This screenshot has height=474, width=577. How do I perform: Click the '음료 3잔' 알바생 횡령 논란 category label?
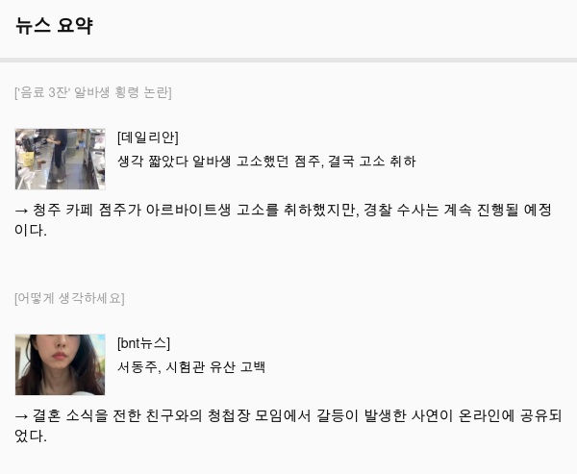coord(93,92)
